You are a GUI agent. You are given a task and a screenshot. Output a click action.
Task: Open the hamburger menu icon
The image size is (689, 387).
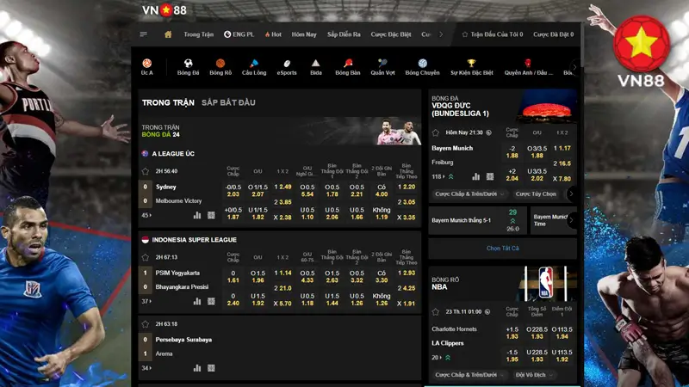point(144,34)
